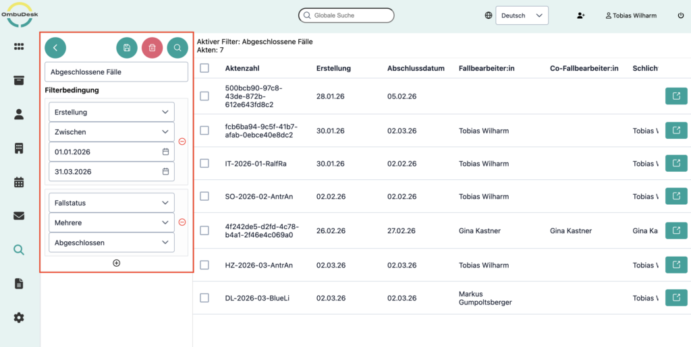Select the checkbox for SO-2026-02-AntrAn
This screenshot has width=691, height=347.
(204, 196)
